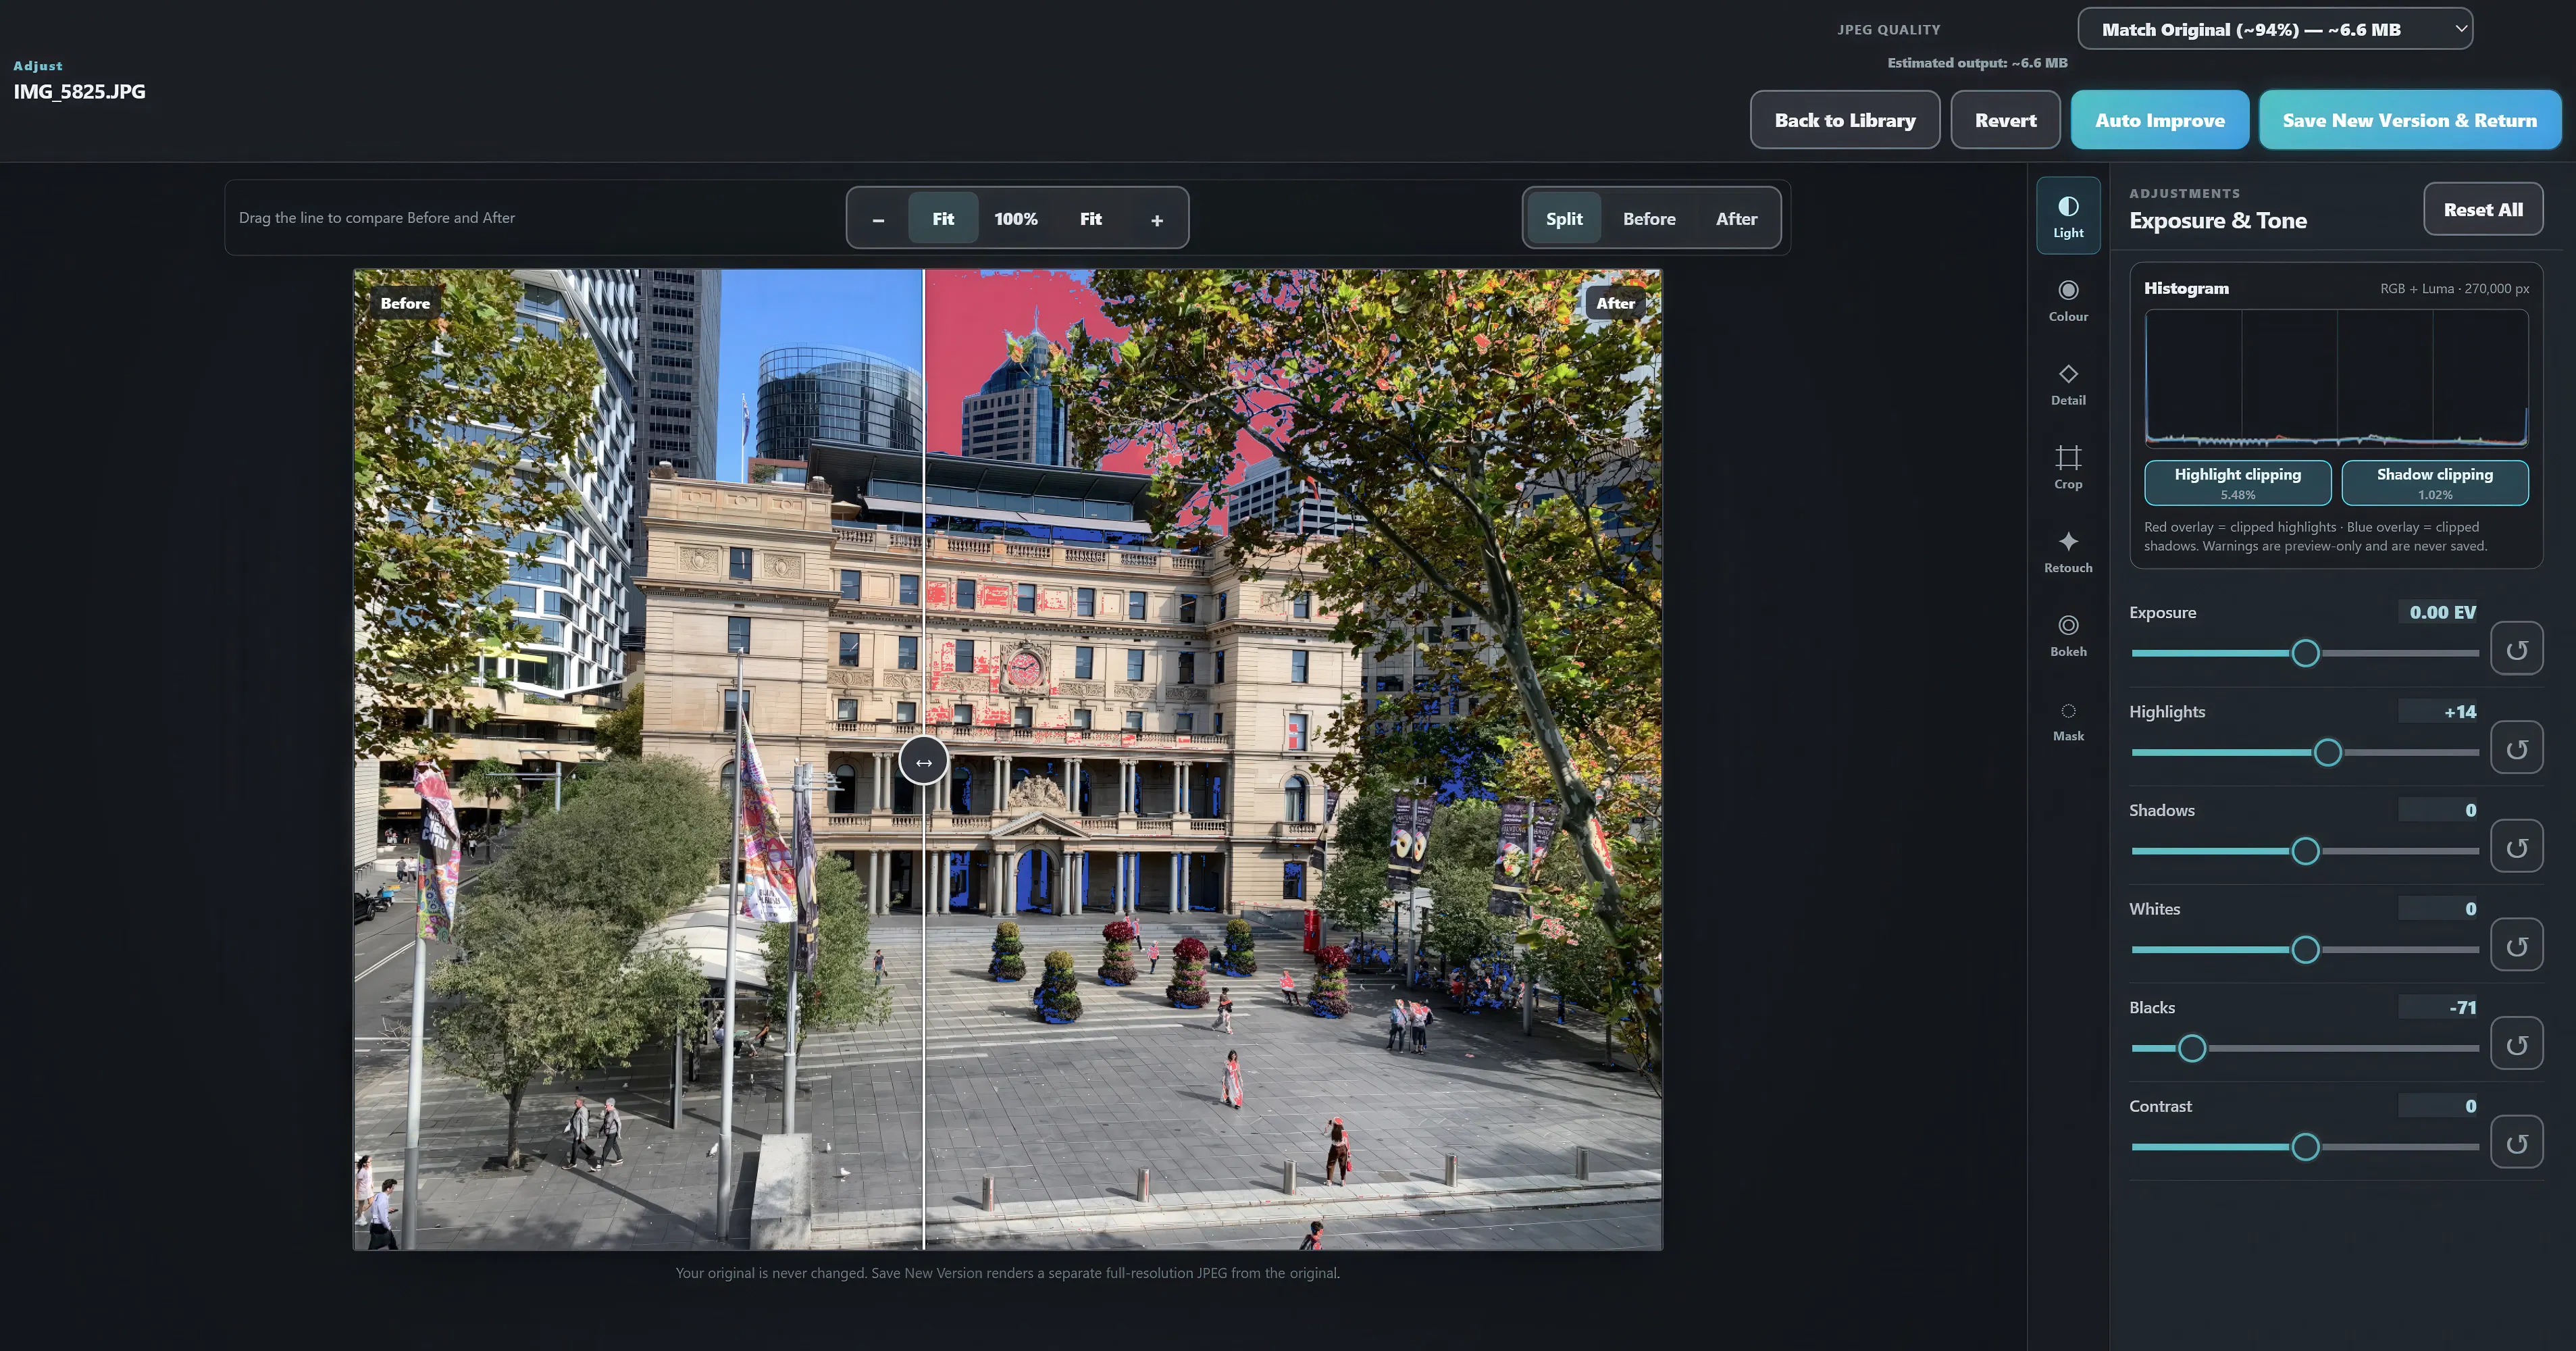Click the Exposure slider handle
This screenshot has height=1351, width=2576.
point(2305,653)
